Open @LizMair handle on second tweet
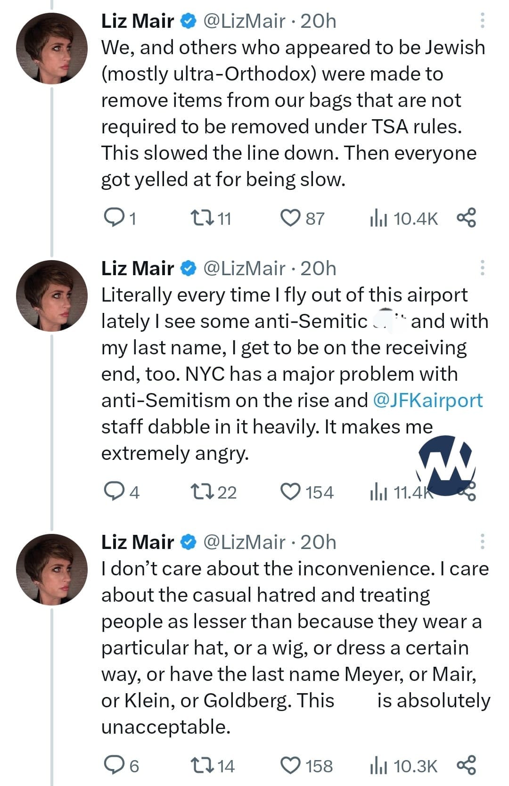Image resolution: width=509 pixels, height=786 pixels. point(244,268)
